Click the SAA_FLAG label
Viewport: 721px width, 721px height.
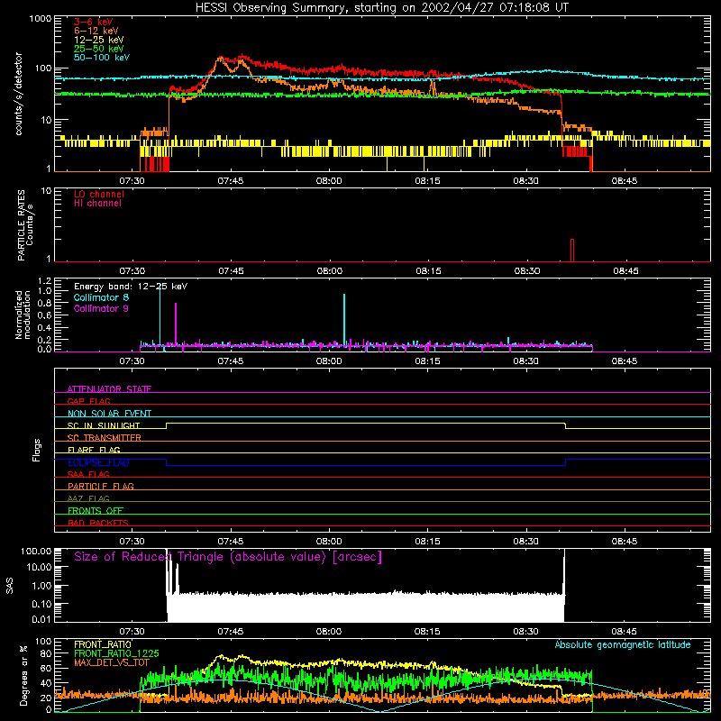(88, 474)
